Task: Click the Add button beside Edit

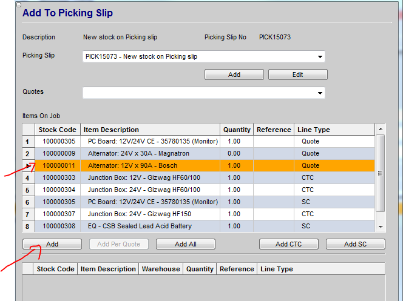Action: (234, 74)
